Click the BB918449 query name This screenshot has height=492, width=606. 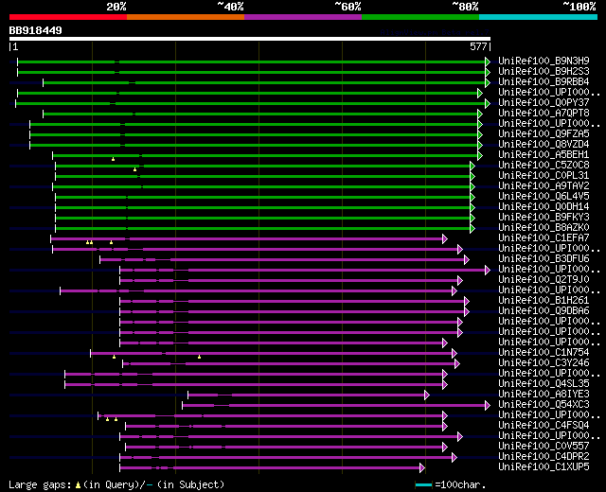pyautogui.click(x=36, y=30)
